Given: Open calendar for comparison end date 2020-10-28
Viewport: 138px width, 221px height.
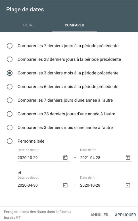Looking at the screenshot, I should tap(128, 185).
